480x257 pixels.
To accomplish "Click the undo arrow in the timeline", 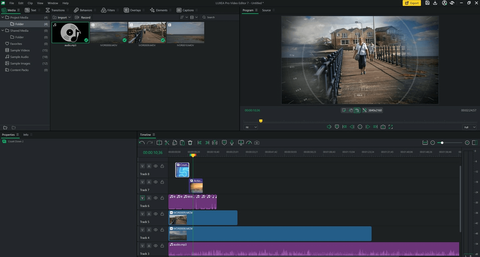I will (141, 143).
